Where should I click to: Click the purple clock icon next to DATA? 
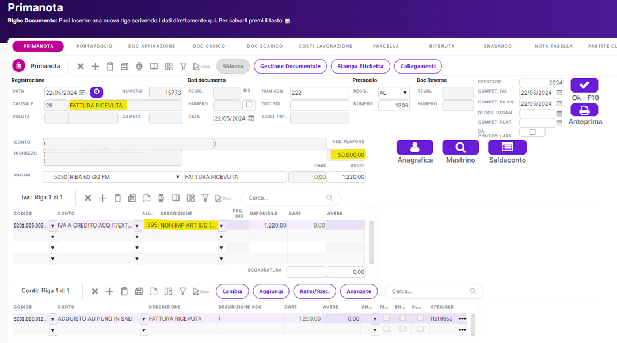click(97, 92)
